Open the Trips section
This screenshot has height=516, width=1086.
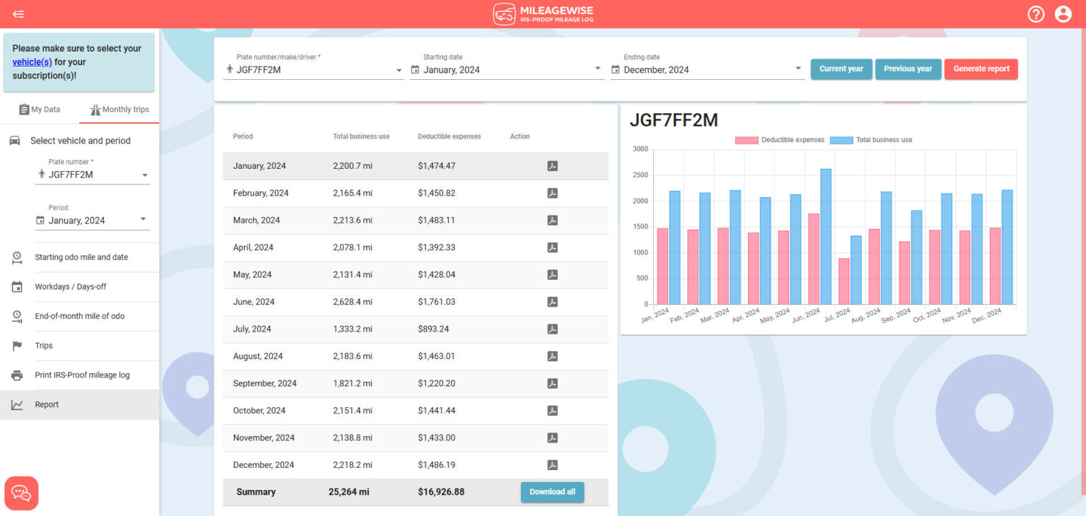(79, 346)
